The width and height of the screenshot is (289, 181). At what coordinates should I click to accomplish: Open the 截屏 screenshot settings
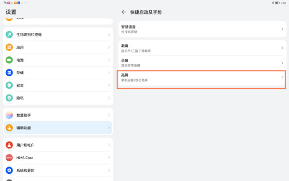[202, 48]
